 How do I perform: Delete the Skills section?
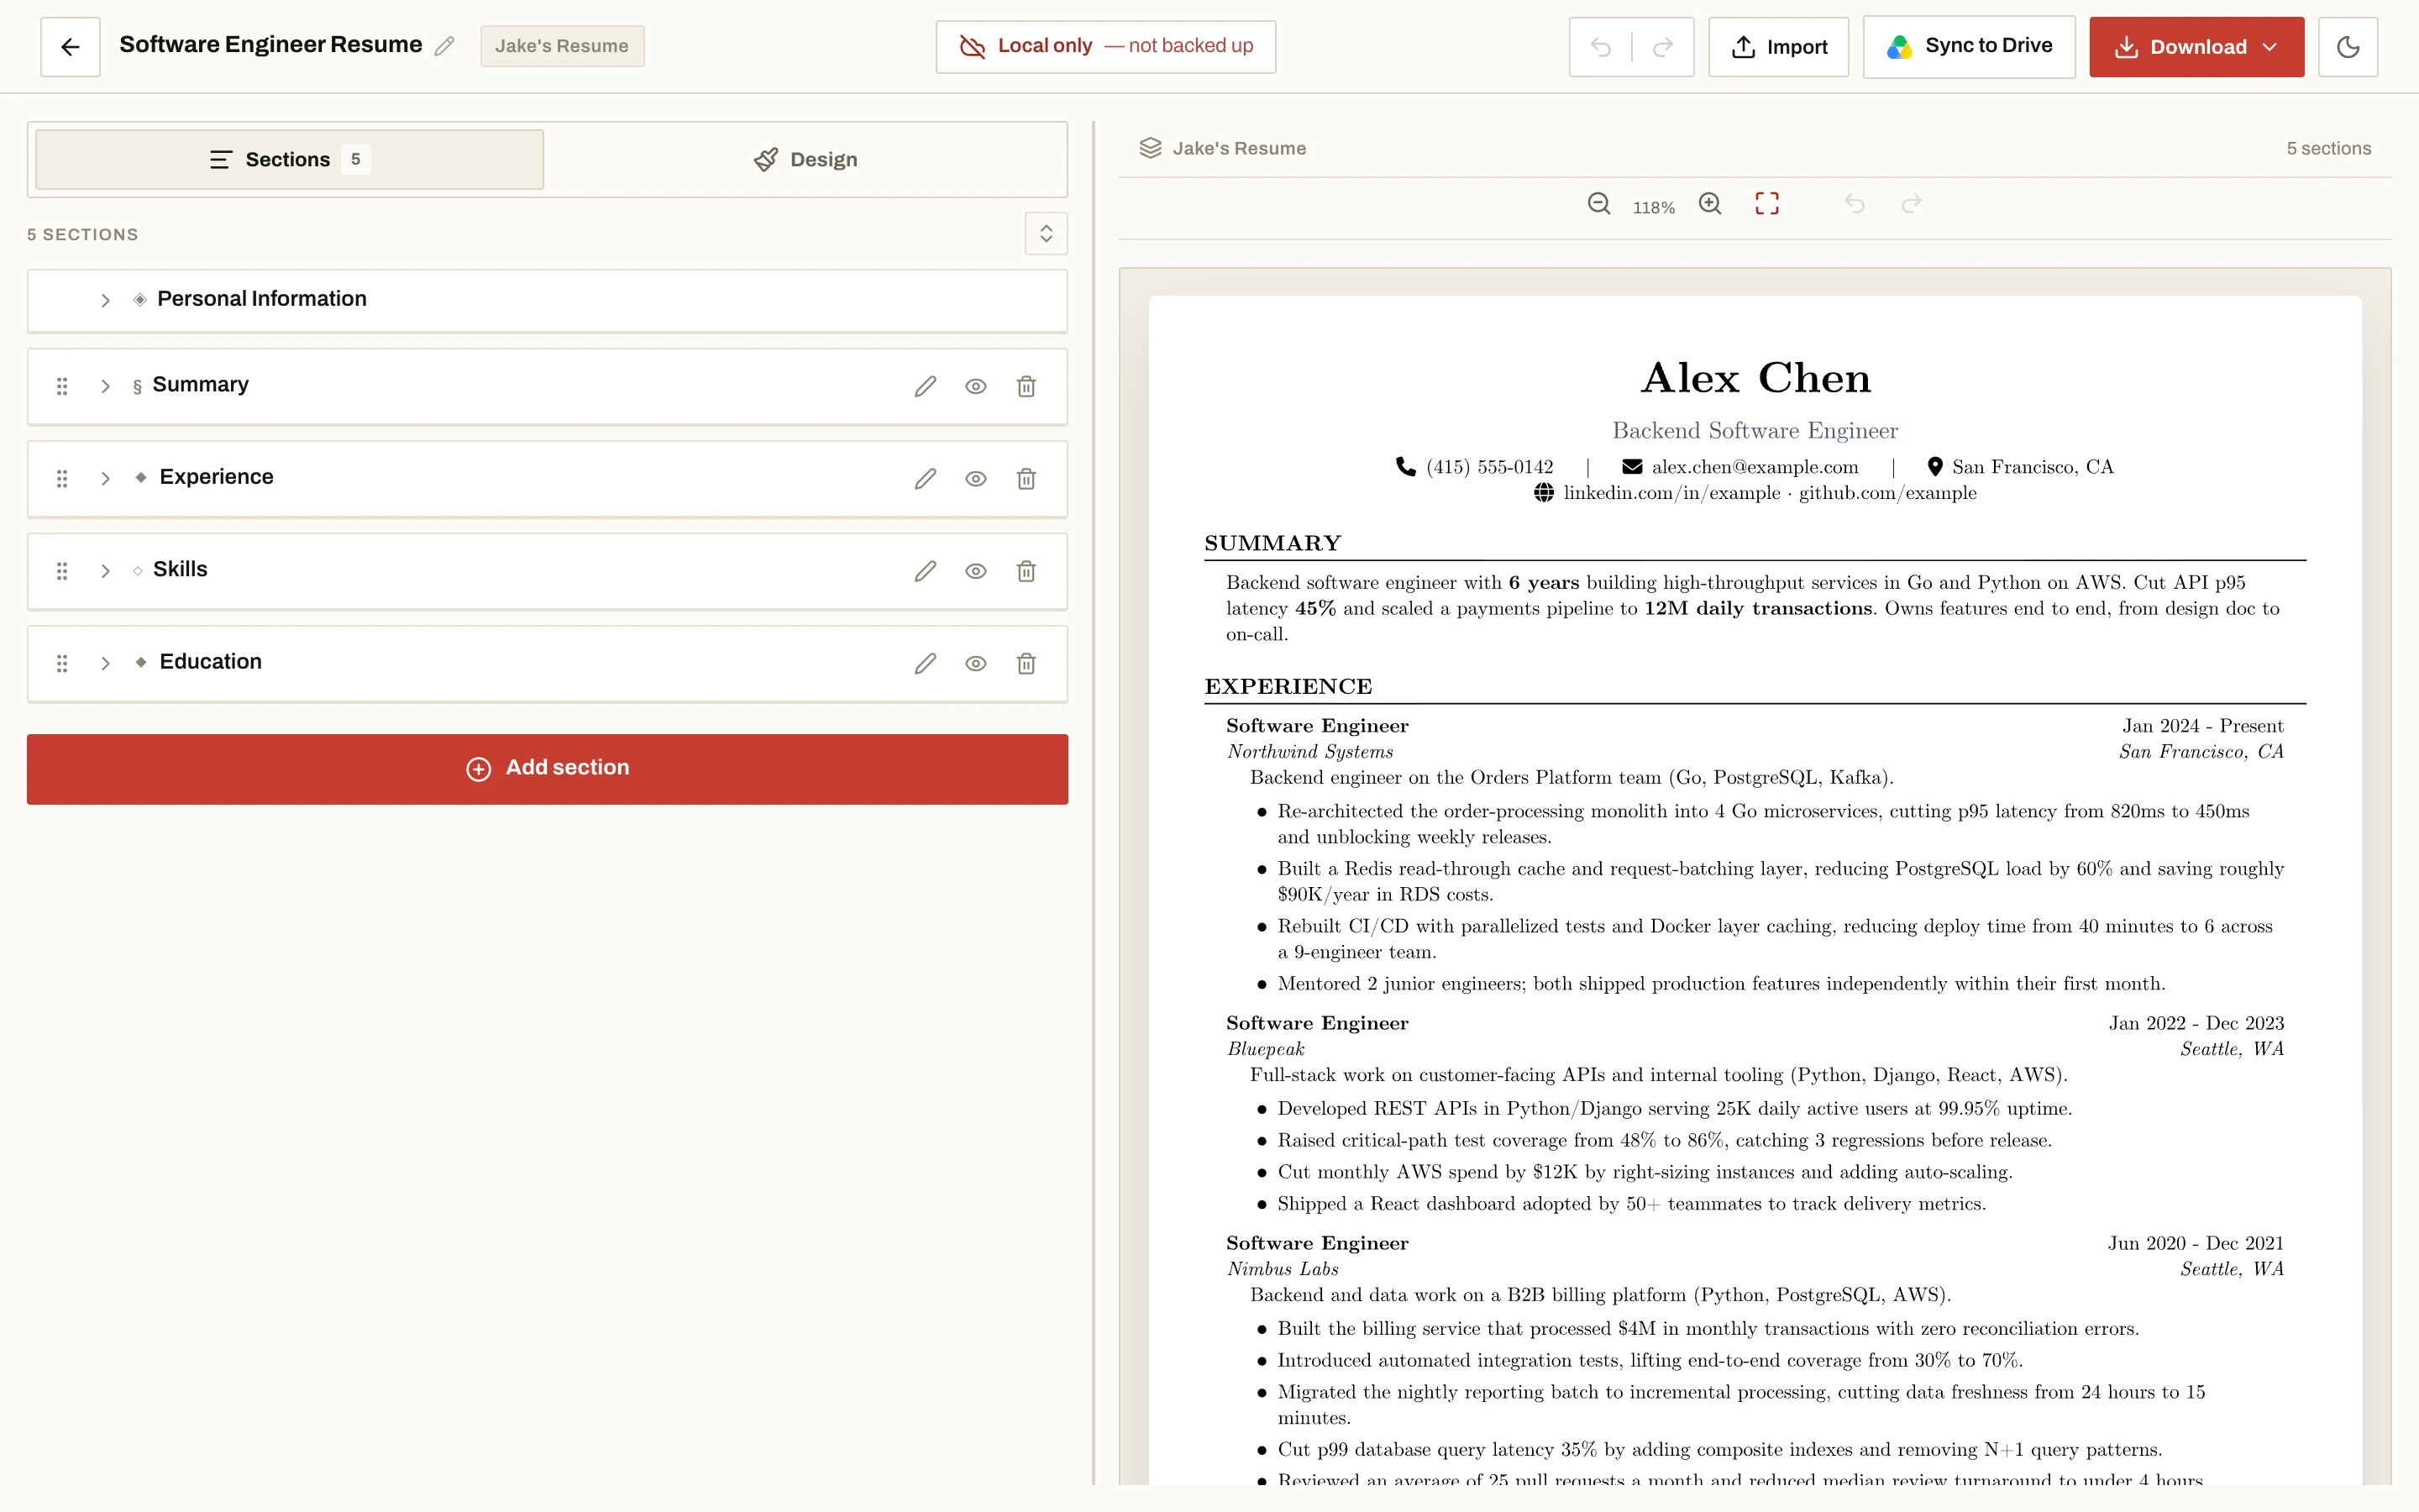(x=1026, y=571)
